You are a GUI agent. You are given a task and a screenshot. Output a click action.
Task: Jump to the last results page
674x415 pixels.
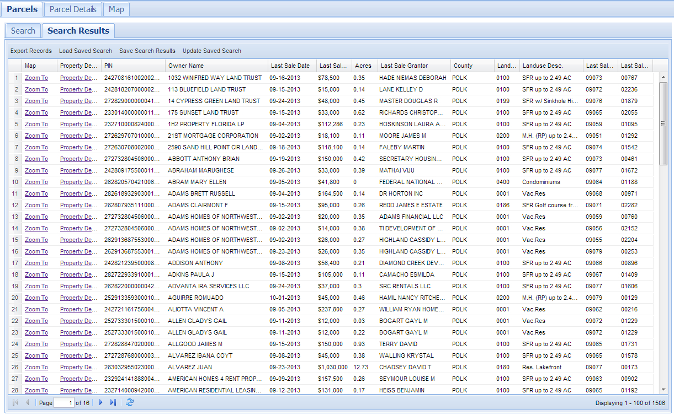[113, 403]
